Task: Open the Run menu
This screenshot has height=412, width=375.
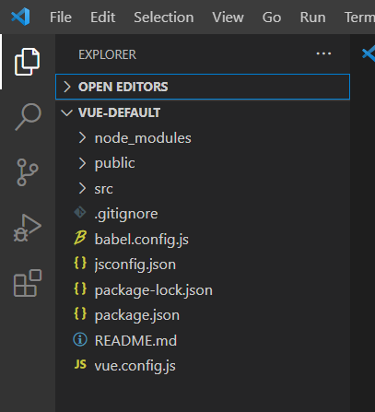Action: 312,18
